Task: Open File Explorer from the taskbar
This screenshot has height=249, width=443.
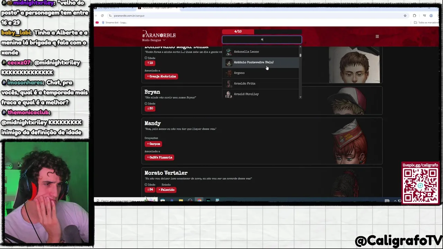Action: click(x=181, y=201)
